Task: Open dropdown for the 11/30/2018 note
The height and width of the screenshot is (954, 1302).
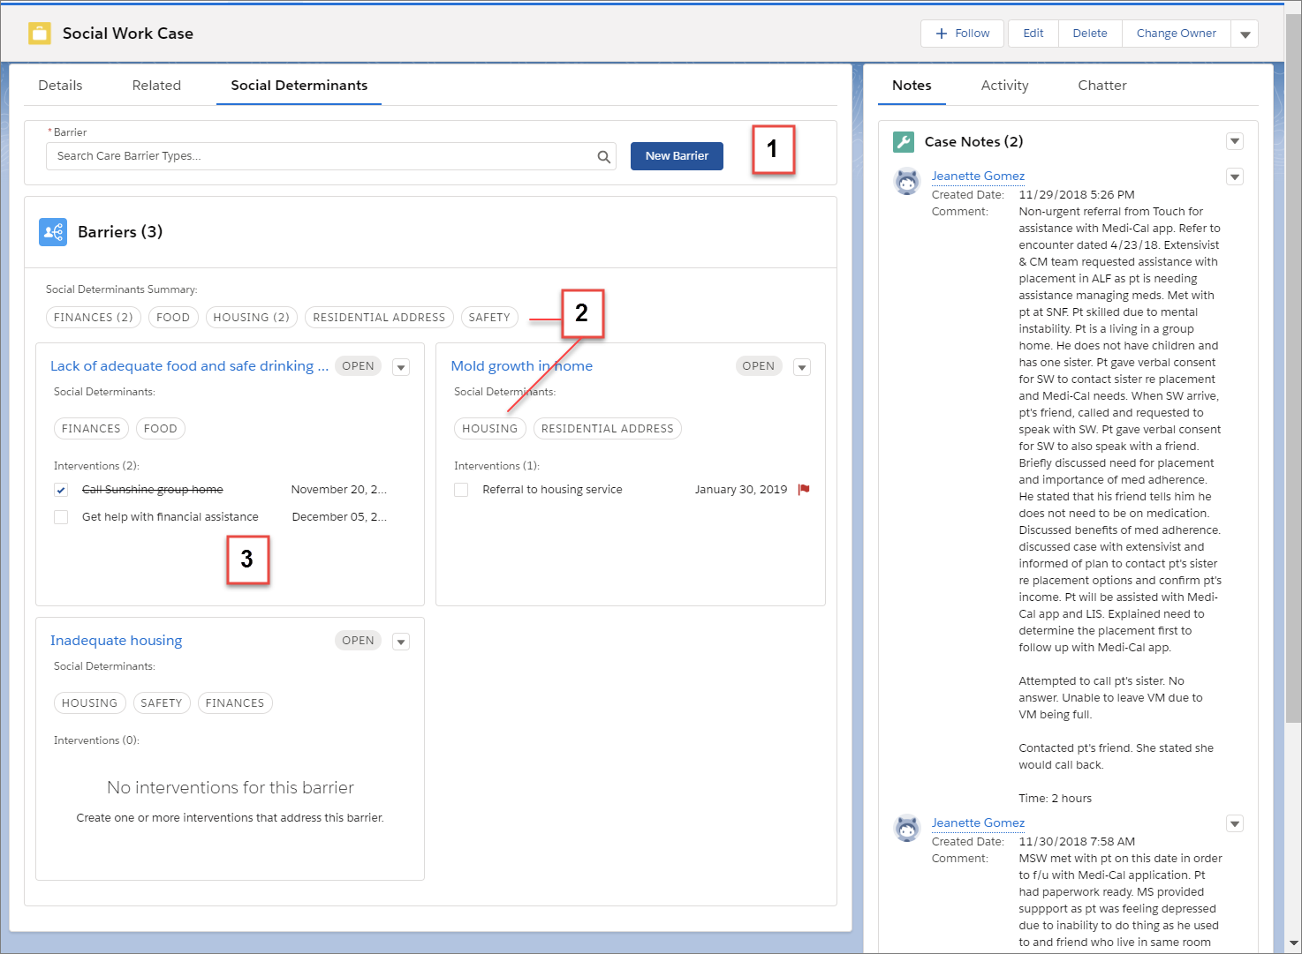Action: pyautogui.click(x=1235, y=824)
